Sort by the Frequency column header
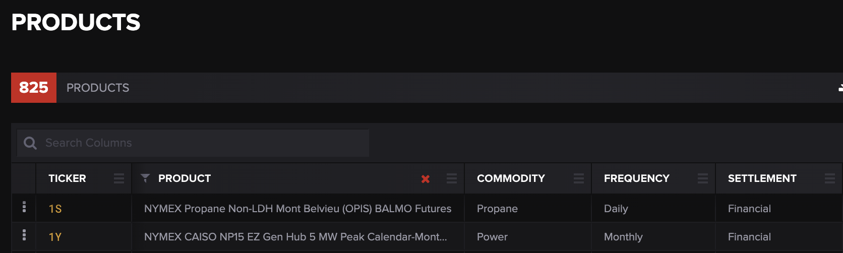This screenshot has width=843, height=253. pyautogui.click(x=636, y=178)
